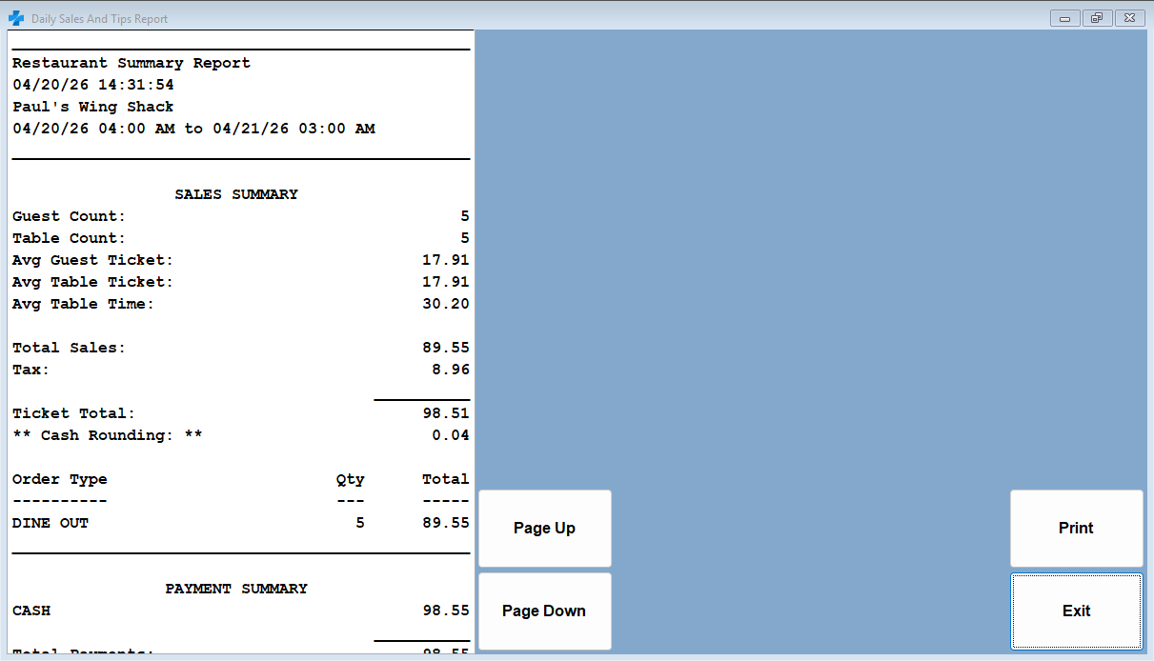Close window using title bar X
This screenshot has height=661, width=1154.
(x=1129, y=18)
